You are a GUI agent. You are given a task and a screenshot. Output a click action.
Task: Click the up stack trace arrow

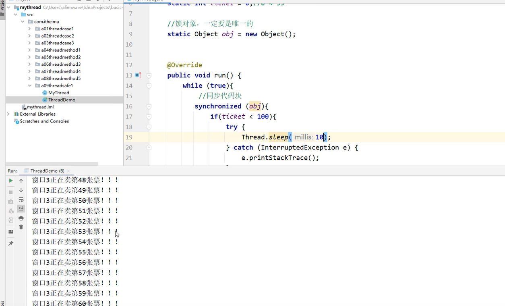coord(21,181)
